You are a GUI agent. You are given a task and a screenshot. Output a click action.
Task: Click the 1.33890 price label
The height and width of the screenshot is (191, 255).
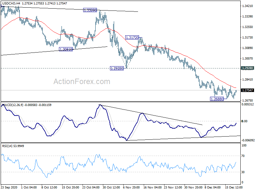tap(90, 10)
